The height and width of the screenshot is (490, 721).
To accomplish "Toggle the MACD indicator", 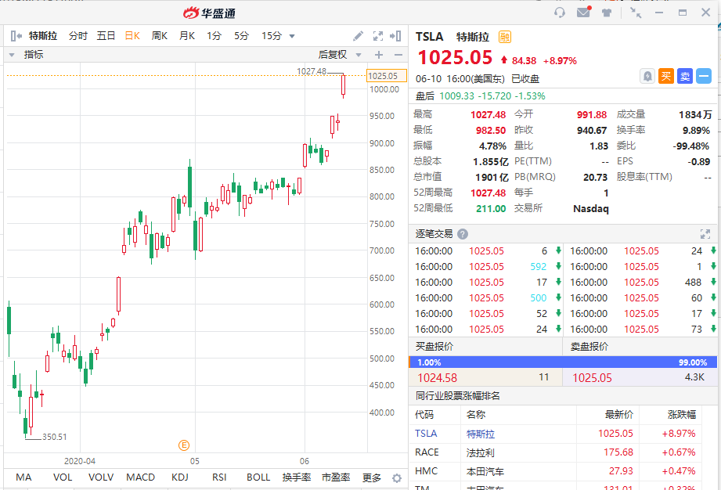I will pyautogui.click(x=140, y=477).
